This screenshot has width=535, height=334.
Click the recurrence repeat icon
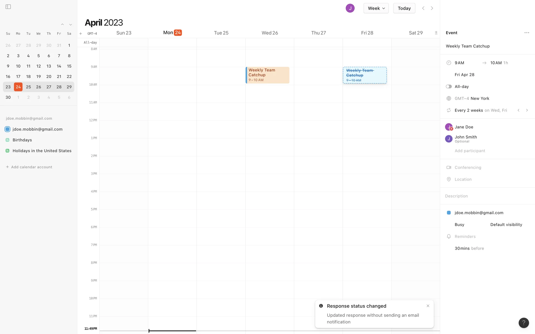click(449, 110)
